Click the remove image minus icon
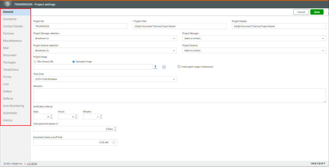 click(x=164, y=67)
